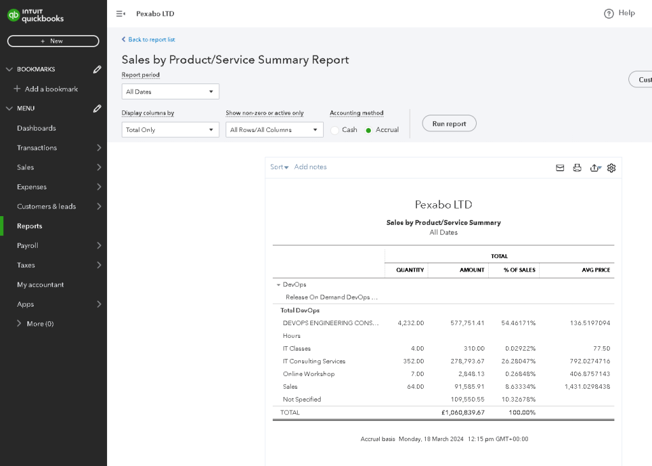Image resolution: width=652 pixels, height=466 pixels.
Task: Collapse the sidebar with hamburger icon
Action: point(120,14)
